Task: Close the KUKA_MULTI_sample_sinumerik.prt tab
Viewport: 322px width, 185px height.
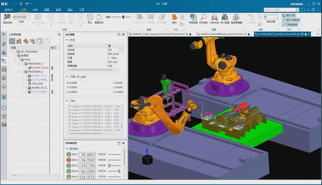Action: tap(309, 34)
